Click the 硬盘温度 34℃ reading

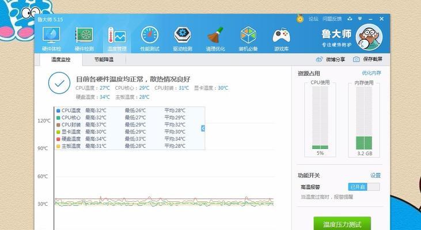pos(93,97)
